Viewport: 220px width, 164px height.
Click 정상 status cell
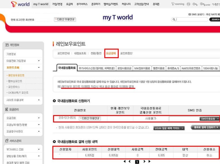(185, 155)
